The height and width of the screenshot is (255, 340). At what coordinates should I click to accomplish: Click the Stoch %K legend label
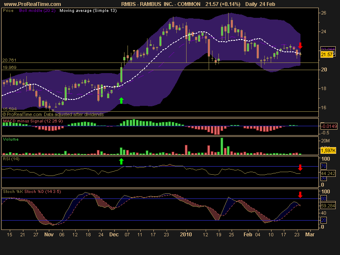point(13,192)
